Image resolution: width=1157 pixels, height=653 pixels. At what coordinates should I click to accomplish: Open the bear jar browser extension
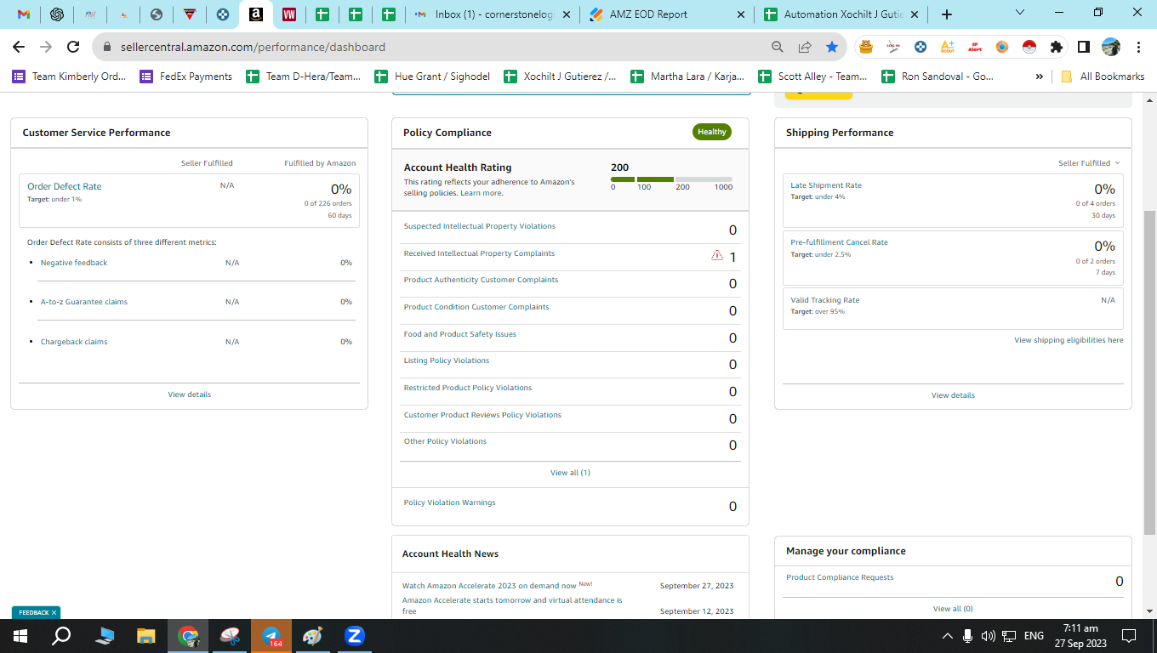pos(866,47)
